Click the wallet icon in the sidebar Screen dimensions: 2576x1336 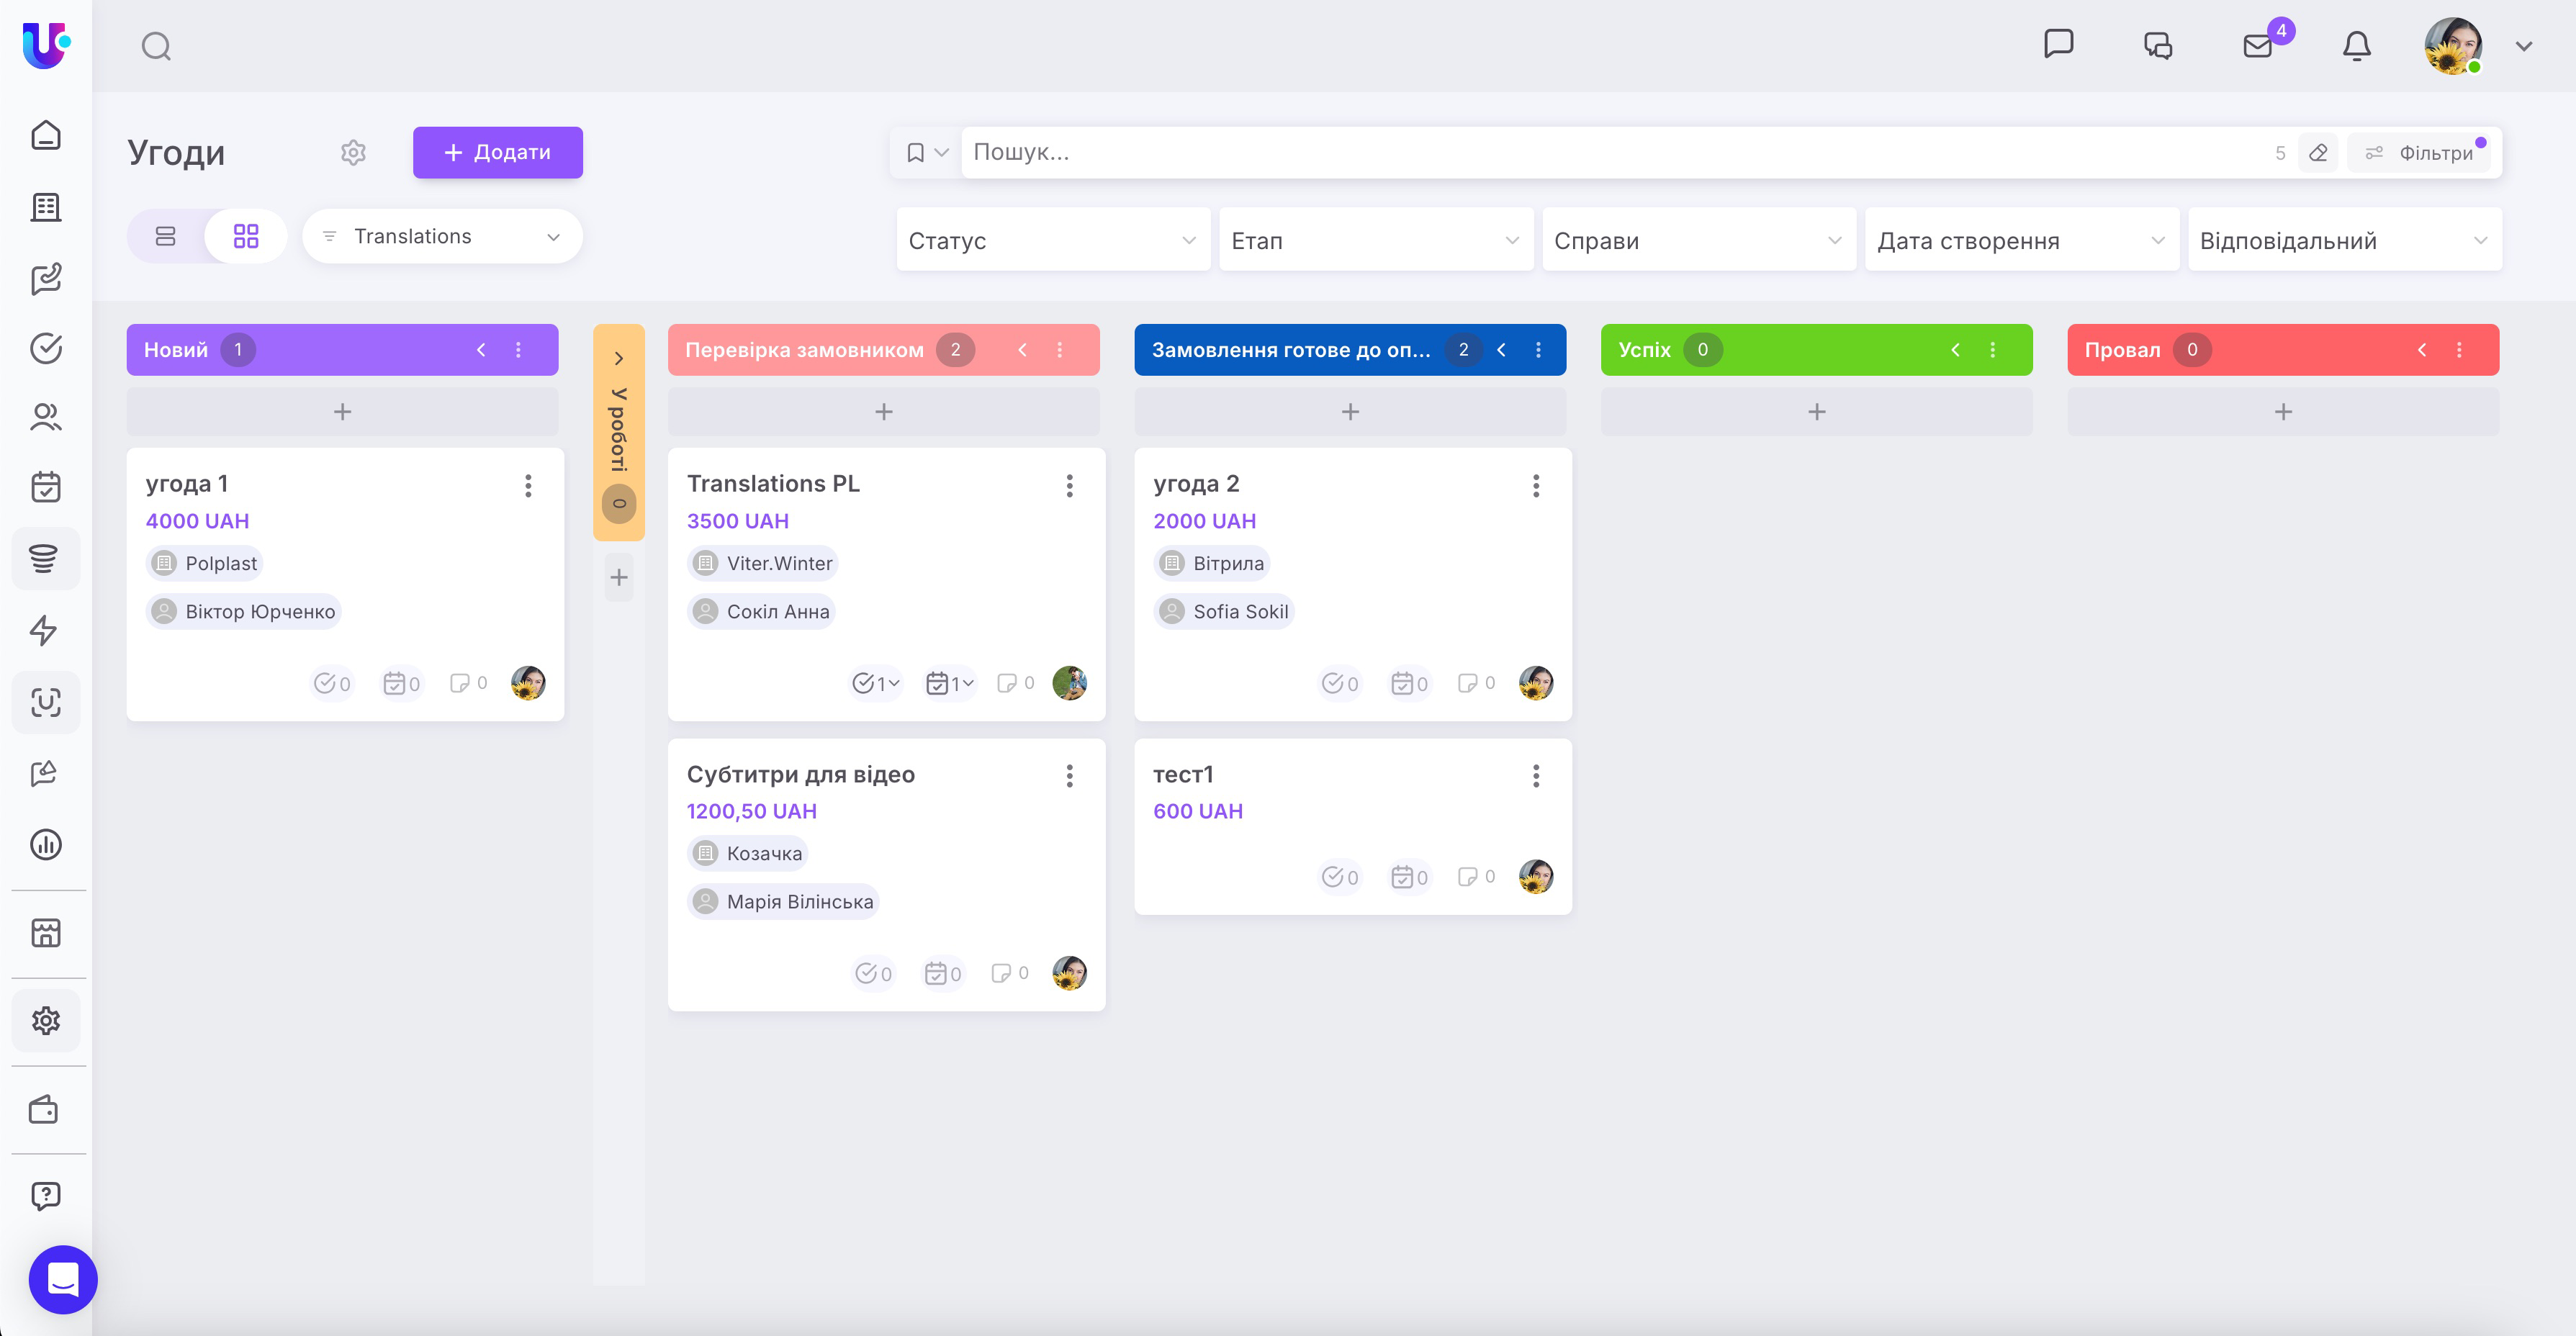click(44, 1110)
